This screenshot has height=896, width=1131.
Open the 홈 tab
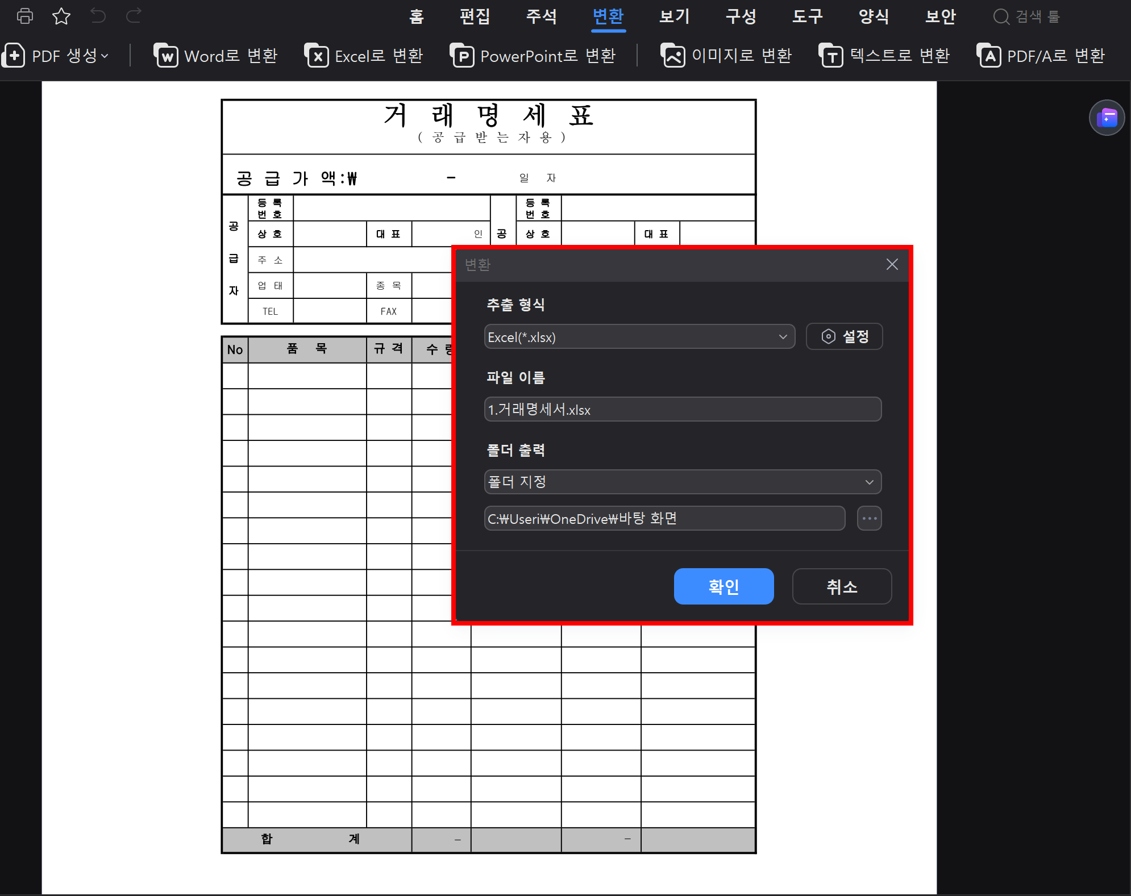[x=417, y=16]
